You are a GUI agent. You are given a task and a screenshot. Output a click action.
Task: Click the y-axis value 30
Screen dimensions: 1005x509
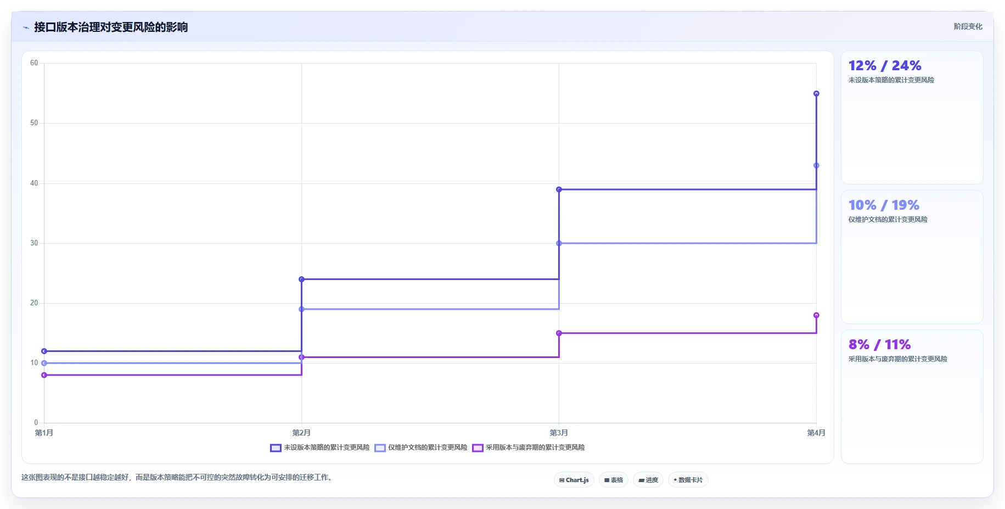click(34, 243)
